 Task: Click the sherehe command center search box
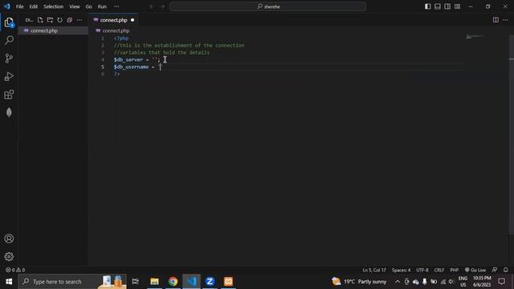click(267, 6)
